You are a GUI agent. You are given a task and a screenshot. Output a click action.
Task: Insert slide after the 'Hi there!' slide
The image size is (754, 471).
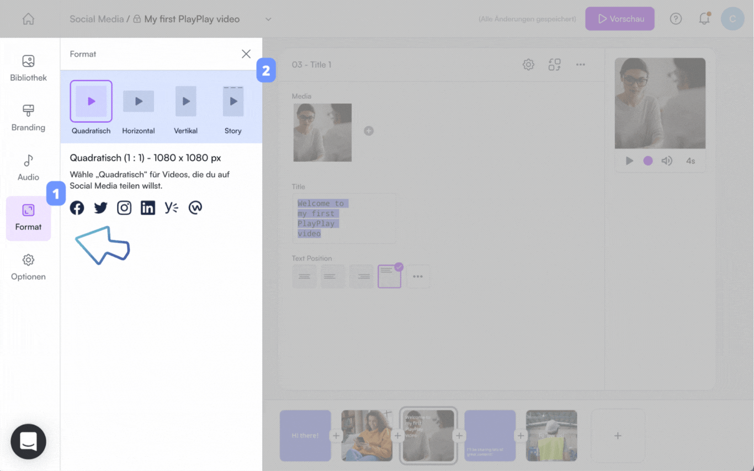pos(336,436)
